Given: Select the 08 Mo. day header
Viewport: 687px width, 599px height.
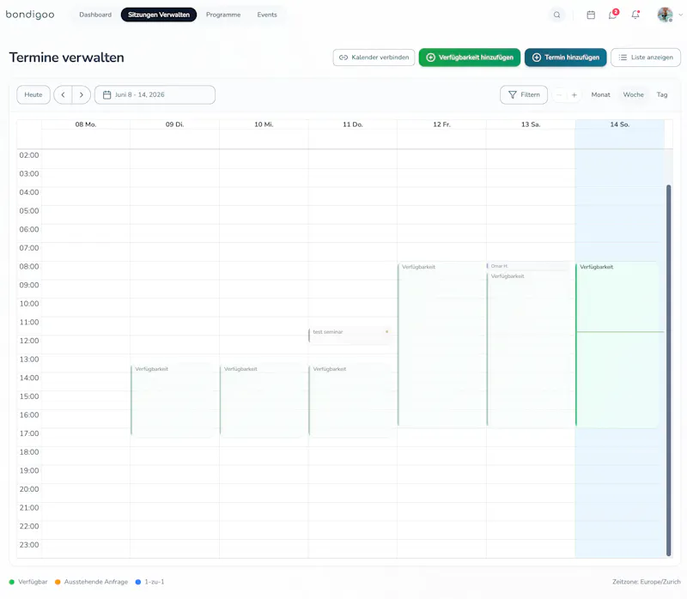Looking at the screenshot, I should pos(85,124).
